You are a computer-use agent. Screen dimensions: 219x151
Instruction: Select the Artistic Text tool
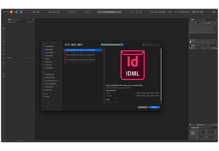pyautogui.click(x=4, y=35)
